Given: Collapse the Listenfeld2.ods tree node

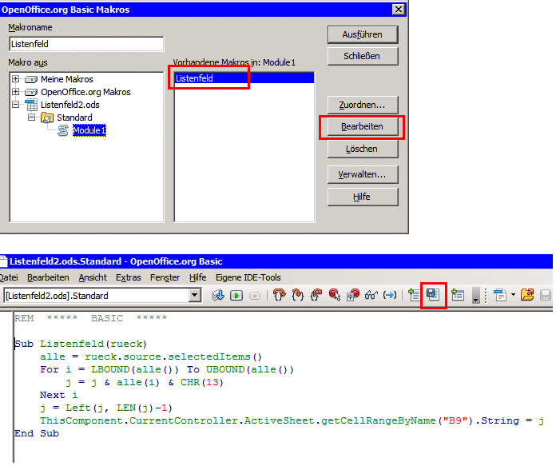Looking at the screenshot, I should (x=16, y=104).
